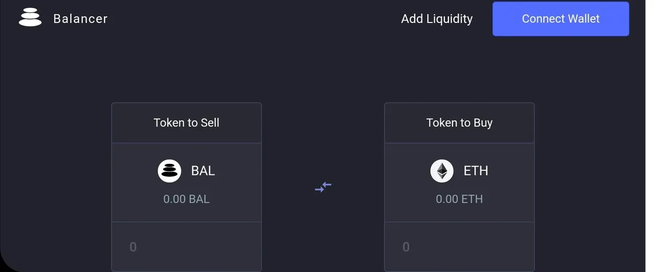The height and width of the screenshot is (272, 653).
Task: Click the 0 placeholder under ETH
Action: [x=406, y=247]
